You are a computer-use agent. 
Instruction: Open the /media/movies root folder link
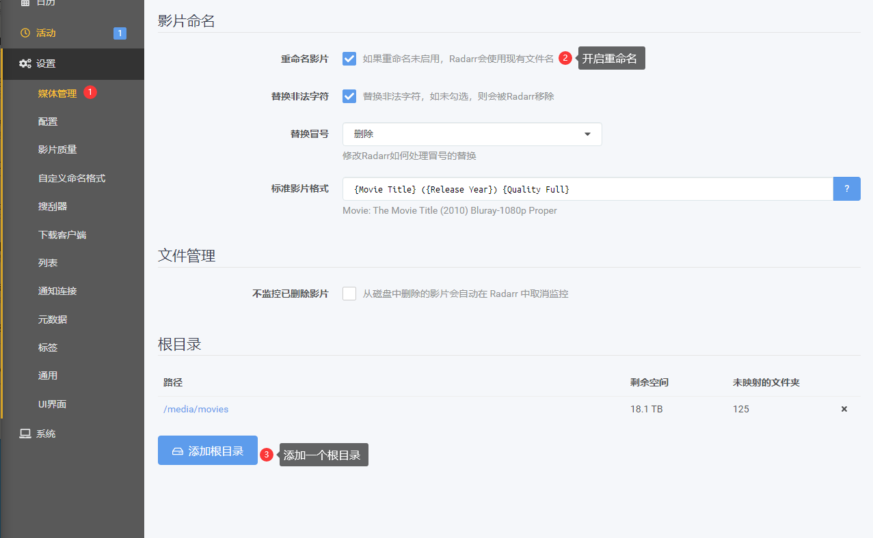196,409
